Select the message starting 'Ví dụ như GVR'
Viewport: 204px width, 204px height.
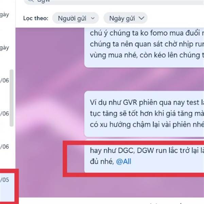[x=144, y=114]
